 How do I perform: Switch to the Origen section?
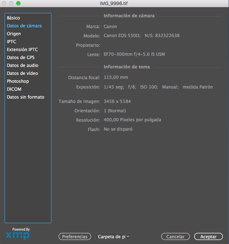[14, 34]
